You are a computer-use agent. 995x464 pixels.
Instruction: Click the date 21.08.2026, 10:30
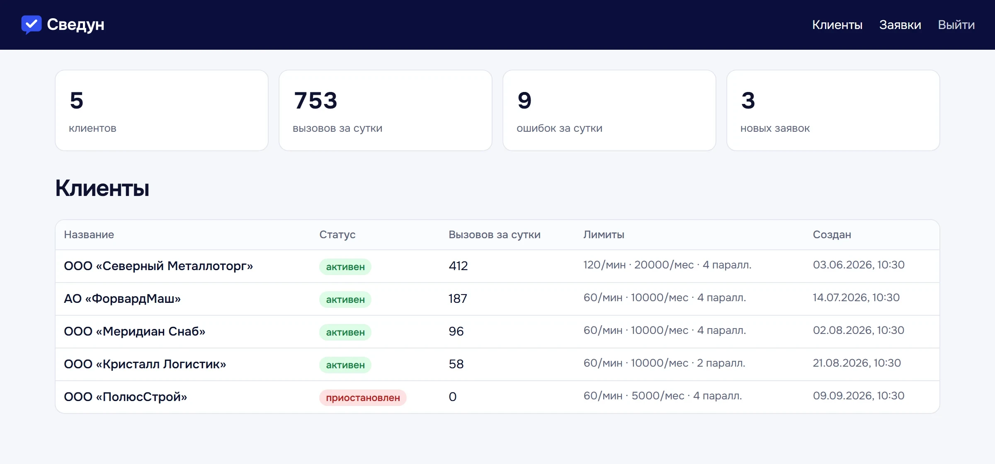857,363
